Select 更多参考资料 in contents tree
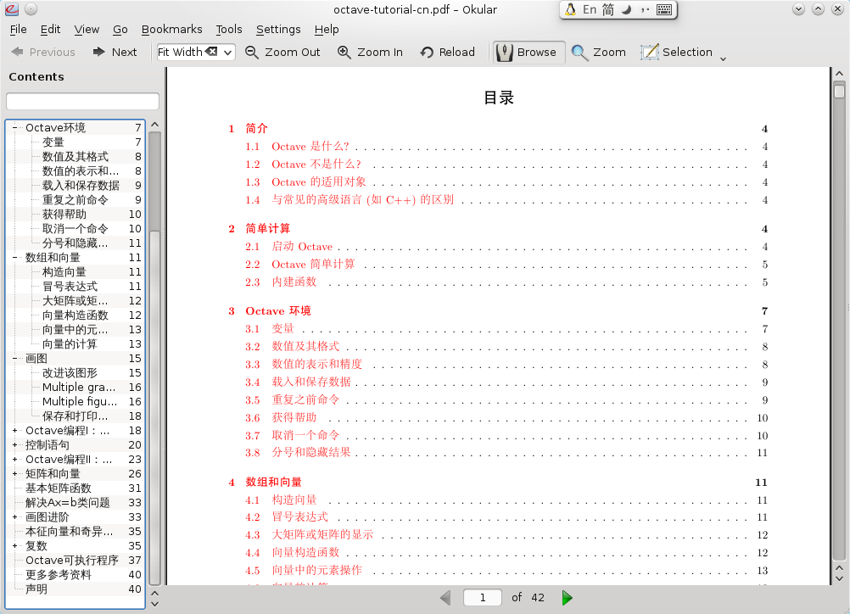Viewport: 850px width, 614px height. pos(59,574)
